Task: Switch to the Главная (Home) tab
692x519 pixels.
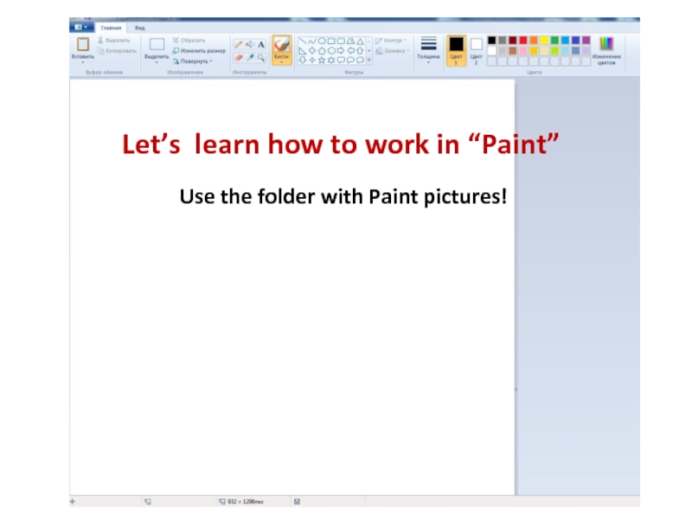Action: point(111,28)
